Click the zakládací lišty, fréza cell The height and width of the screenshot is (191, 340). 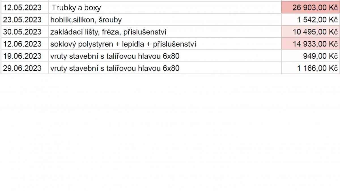165,32
